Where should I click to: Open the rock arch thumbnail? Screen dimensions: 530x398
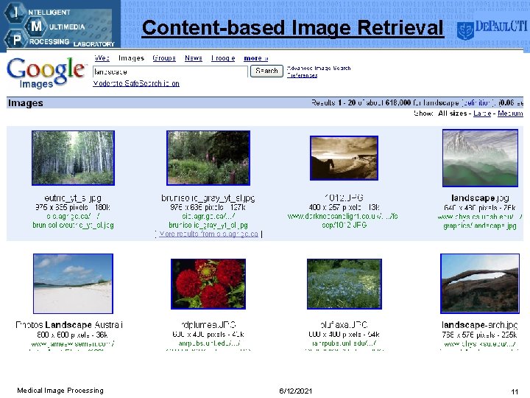point(480,284)
